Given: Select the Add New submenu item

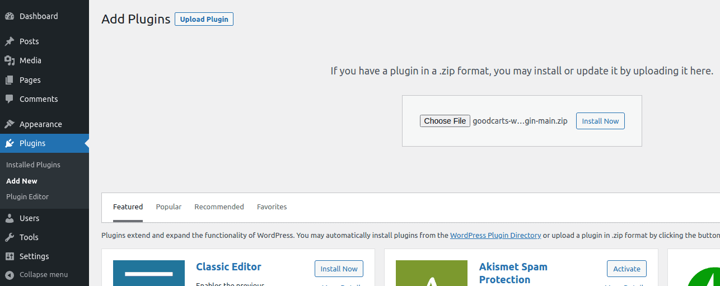Looking at the screenshot, I should click(22, 181).
